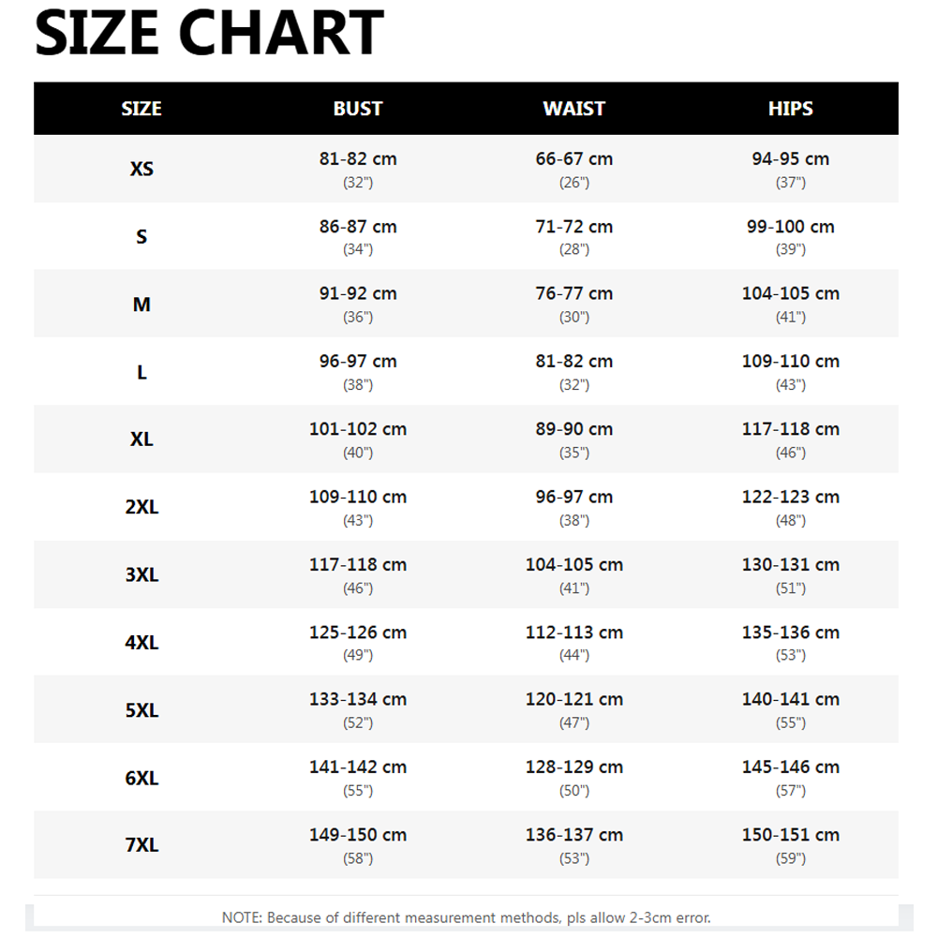Screen dimensions: 938x938
Task: Select the M size label
Action: pos(141,305)
